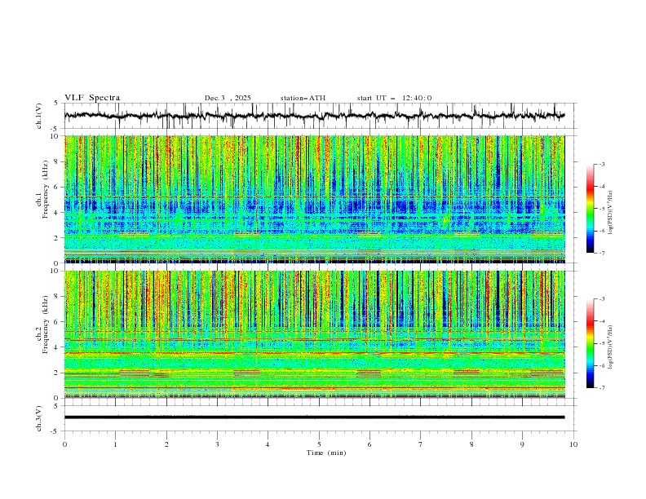Click inside the ch.2 spectrogram panel

pyautogui.click(x=314, y=334)
